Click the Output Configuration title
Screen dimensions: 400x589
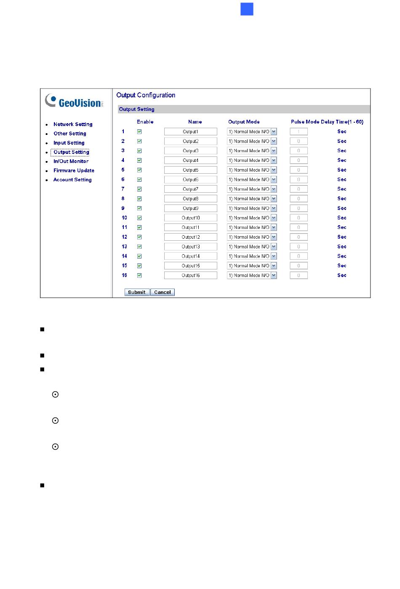(146, 95)
